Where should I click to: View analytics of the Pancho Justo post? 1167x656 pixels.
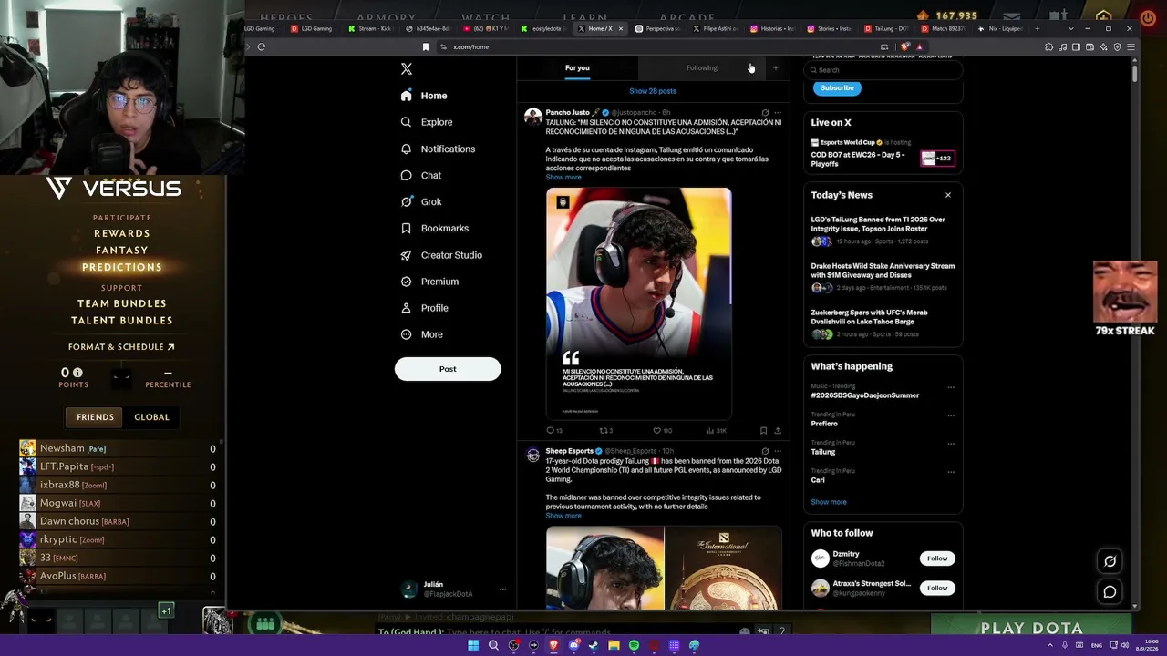[717, 430]
